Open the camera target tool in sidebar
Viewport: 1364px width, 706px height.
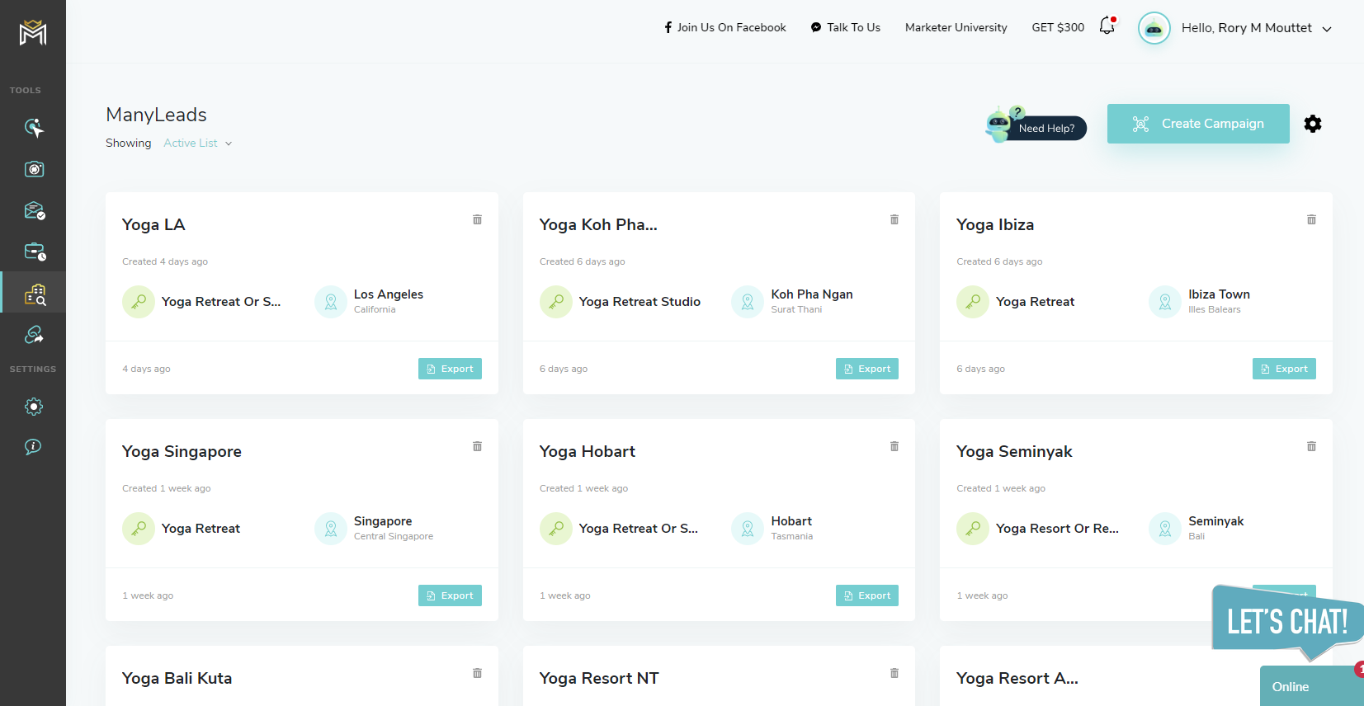[x=34, y=169]
